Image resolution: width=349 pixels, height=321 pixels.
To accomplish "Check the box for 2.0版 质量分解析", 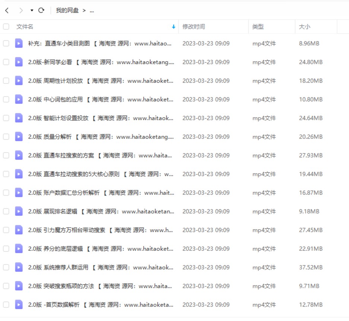I will click(x=6, y=137).
